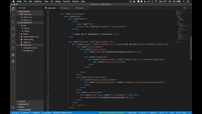Open .gitignore file in explorer
202x114 pixels.
point(27,42)
